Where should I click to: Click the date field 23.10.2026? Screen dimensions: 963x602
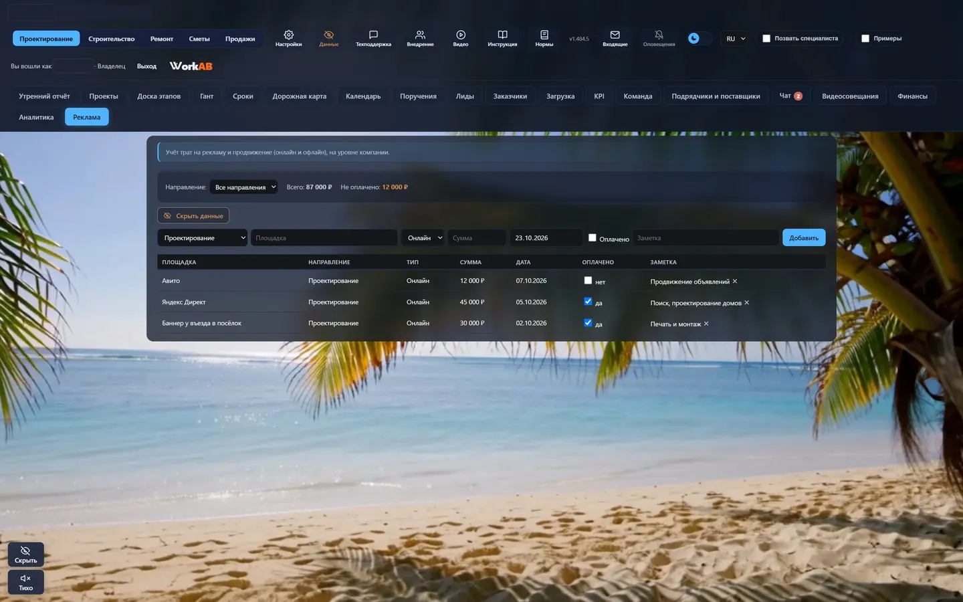coord(546,237)
